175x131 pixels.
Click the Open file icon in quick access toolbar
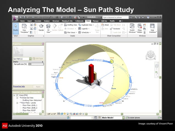point(21,17)
